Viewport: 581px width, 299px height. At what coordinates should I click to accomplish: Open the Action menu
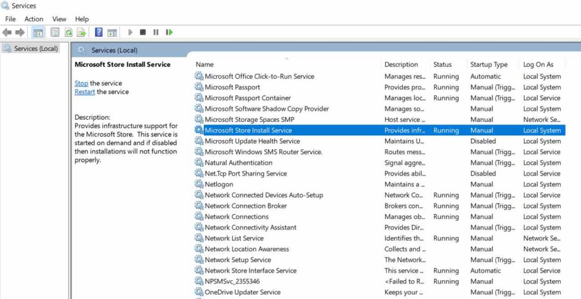(x=33, y=19)
